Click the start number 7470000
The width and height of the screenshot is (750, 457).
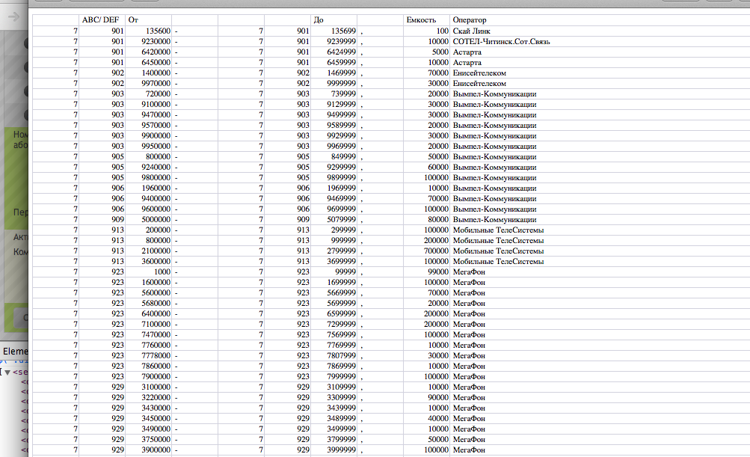point(156,335)
